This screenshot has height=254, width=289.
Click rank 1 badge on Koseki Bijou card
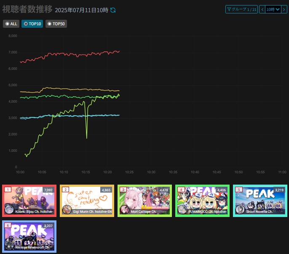[x=8, y=189]
